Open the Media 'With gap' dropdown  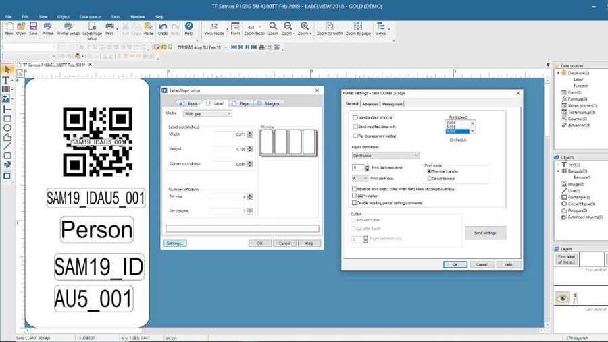pos(208,113)
